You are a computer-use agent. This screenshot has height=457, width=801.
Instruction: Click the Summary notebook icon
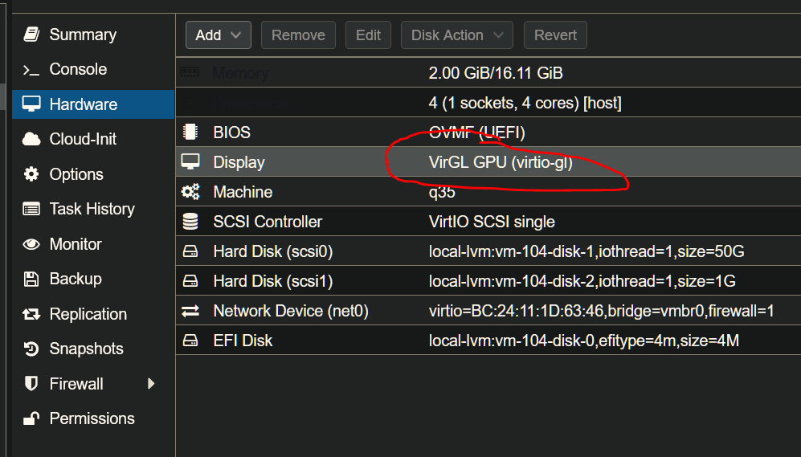click(x=31, y=35)
